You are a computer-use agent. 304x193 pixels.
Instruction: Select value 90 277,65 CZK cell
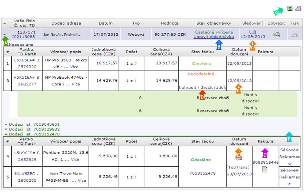tap(170, 34)
